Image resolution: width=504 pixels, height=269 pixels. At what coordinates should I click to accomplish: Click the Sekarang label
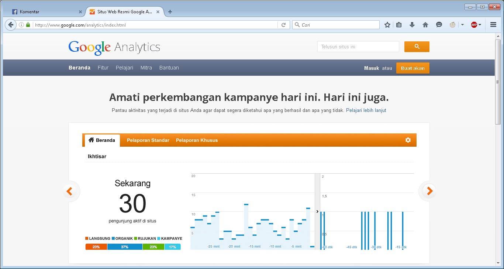pos(132,183)
